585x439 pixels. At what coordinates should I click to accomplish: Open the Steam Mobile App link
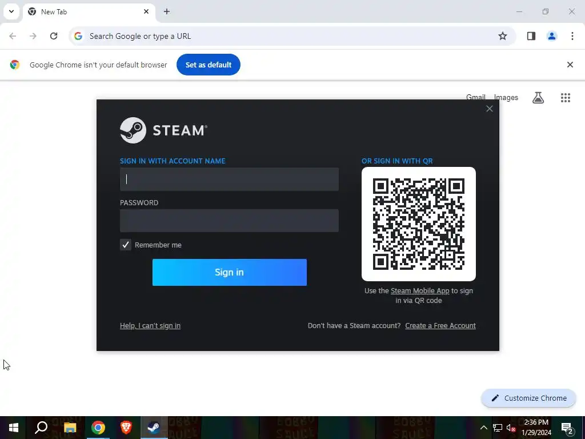420,291
